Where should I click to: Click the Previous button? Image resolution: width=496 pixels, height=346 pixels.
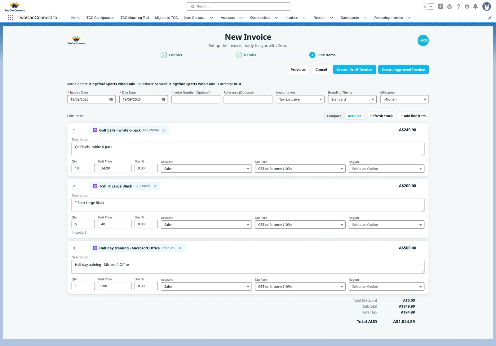coord(298,70)
